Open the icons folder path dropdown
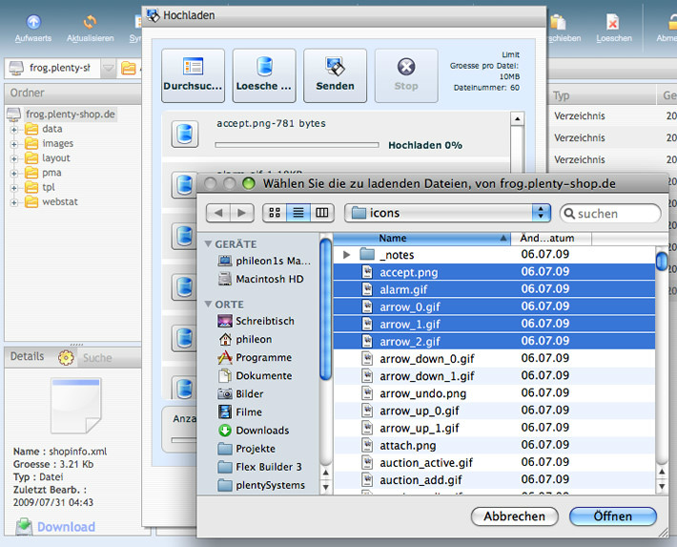 [x=448, y=213]
